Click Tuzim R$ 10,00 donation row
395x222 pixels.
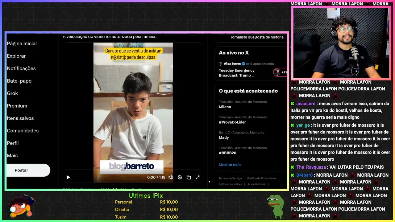pyautogui.click(x=146, y=217)
